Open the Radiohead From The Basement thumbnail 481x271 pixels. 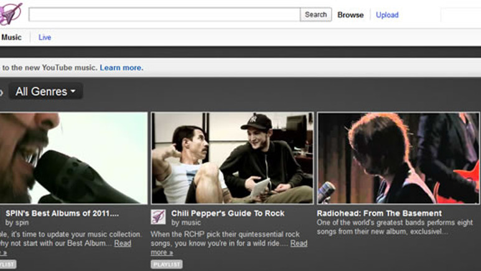point(398,158)
